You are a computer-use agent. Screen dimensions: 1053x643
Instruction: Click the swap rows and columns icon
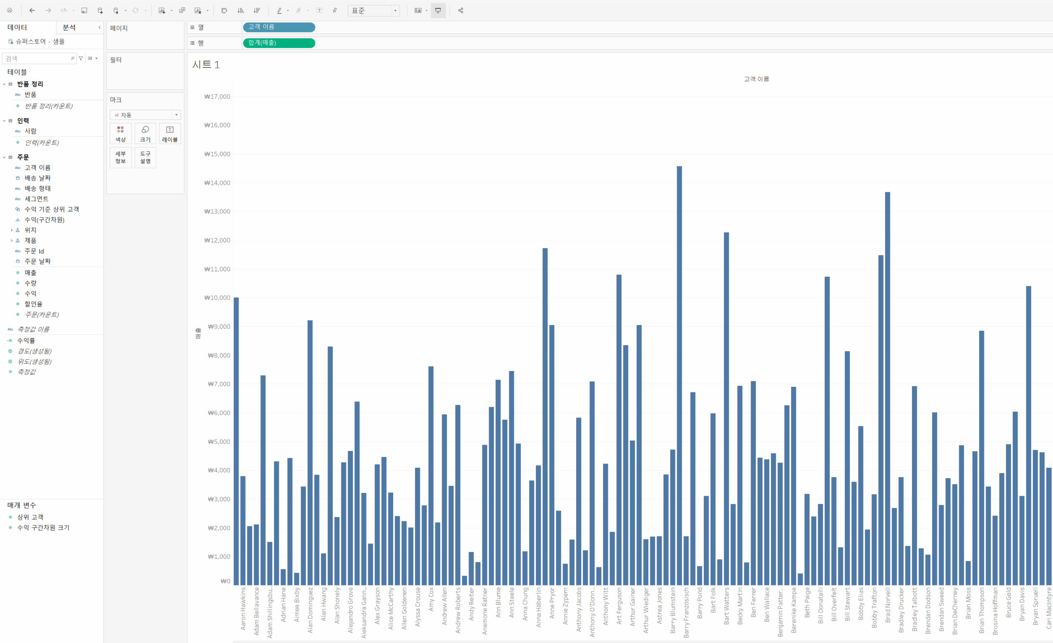[224, 10]
